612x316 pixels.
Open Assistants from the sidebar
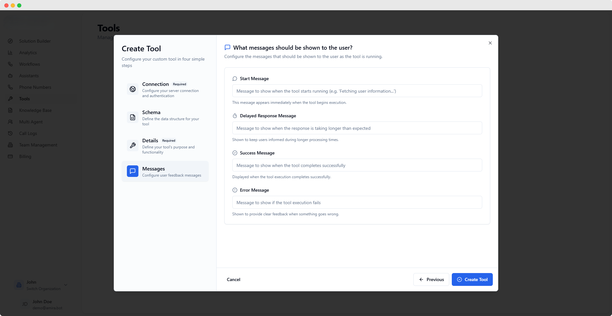click(x=11, y=75)
